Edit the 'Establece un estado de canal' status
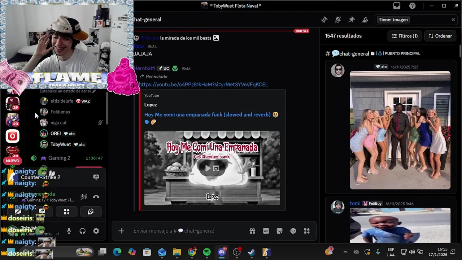This screenshot has height=260, width=462. [67, 91]
